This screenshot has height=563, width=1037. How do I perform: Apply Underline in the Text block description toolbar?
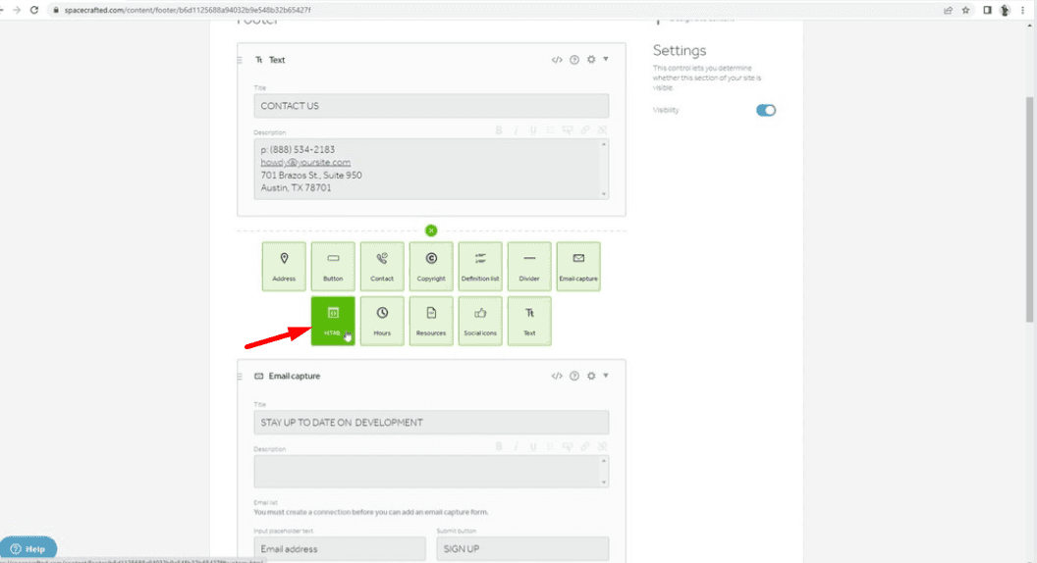(533, 130)
